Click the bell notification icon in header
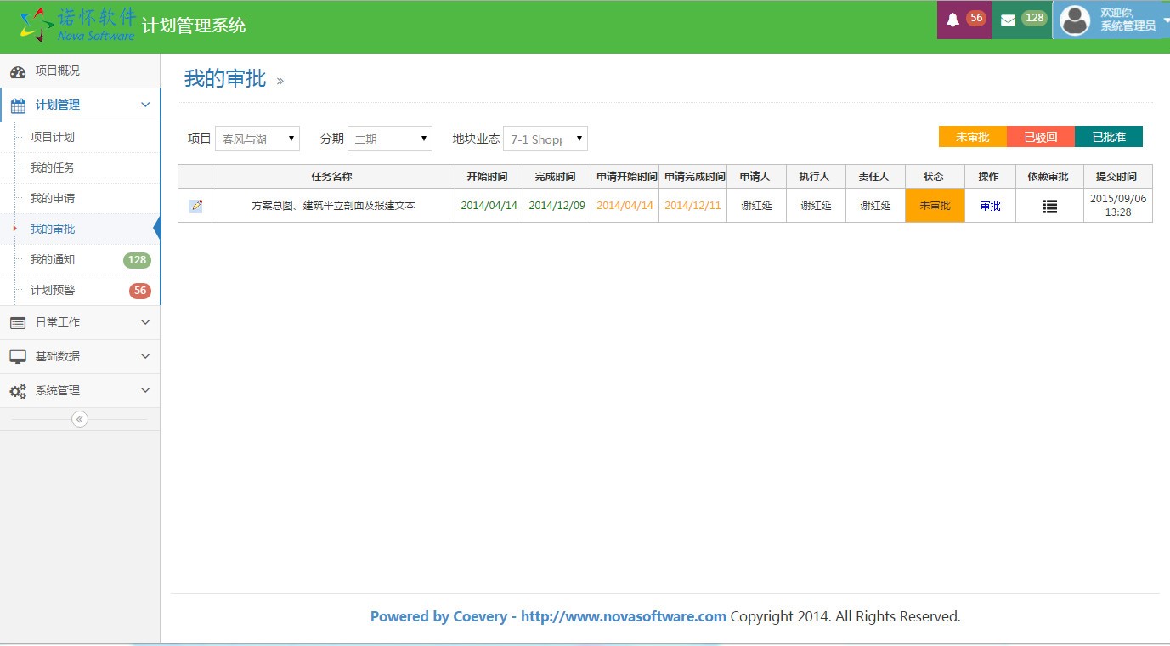 pos(952,20)
